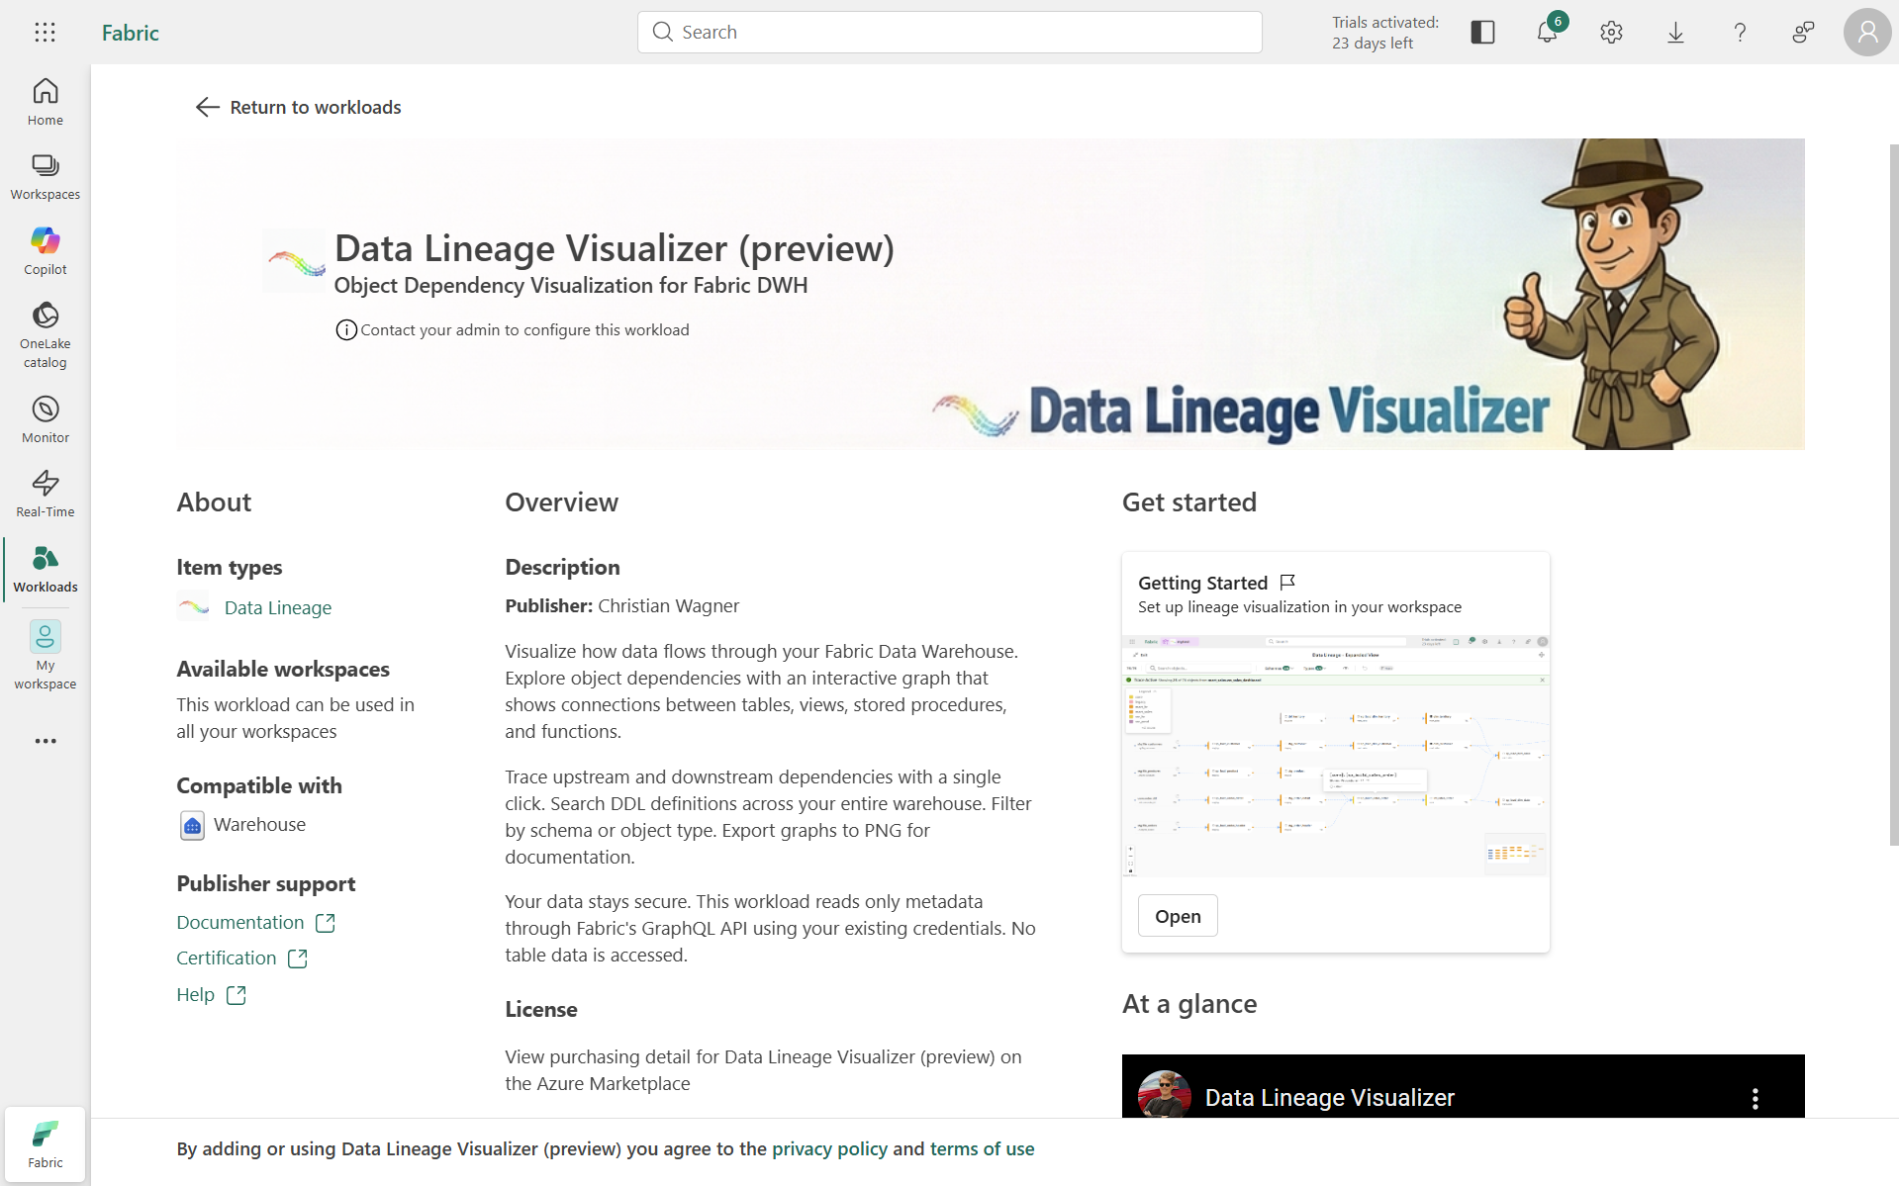
Task: Open the app launcher grid
Action: (x=45, y=32)
